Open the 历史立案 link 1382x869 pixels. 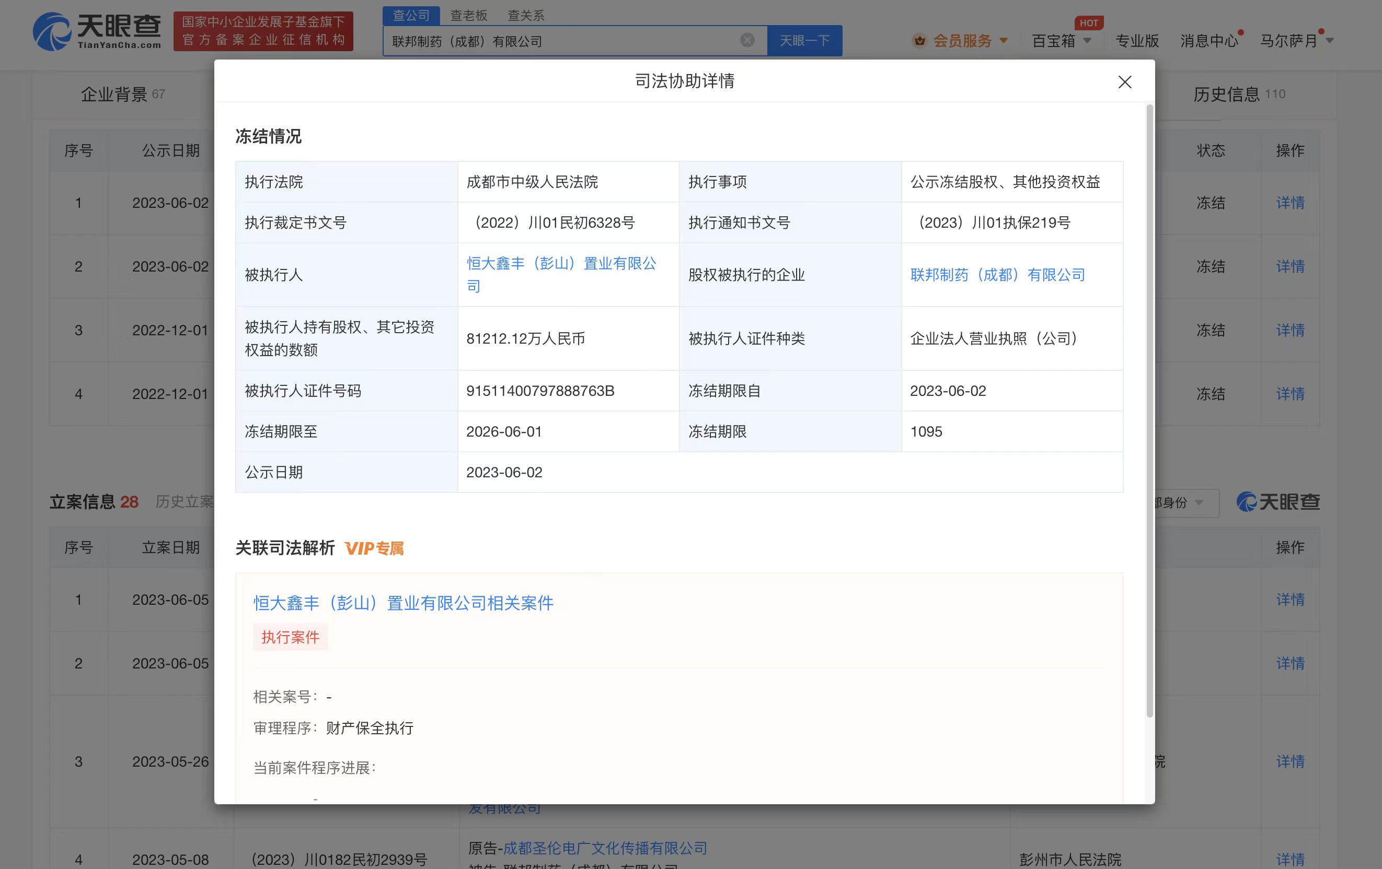coord(184,502)
